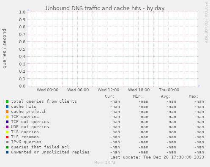Click the 'Cur:' column header
This screenshot has width=210, height=167.
point(110,96)
